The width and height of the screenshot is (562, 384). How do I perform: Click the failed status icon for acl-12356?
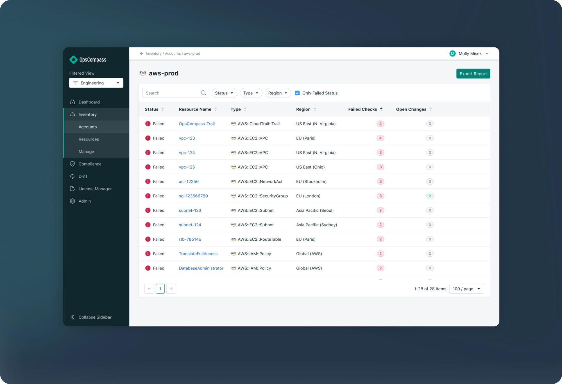(148, 181)
